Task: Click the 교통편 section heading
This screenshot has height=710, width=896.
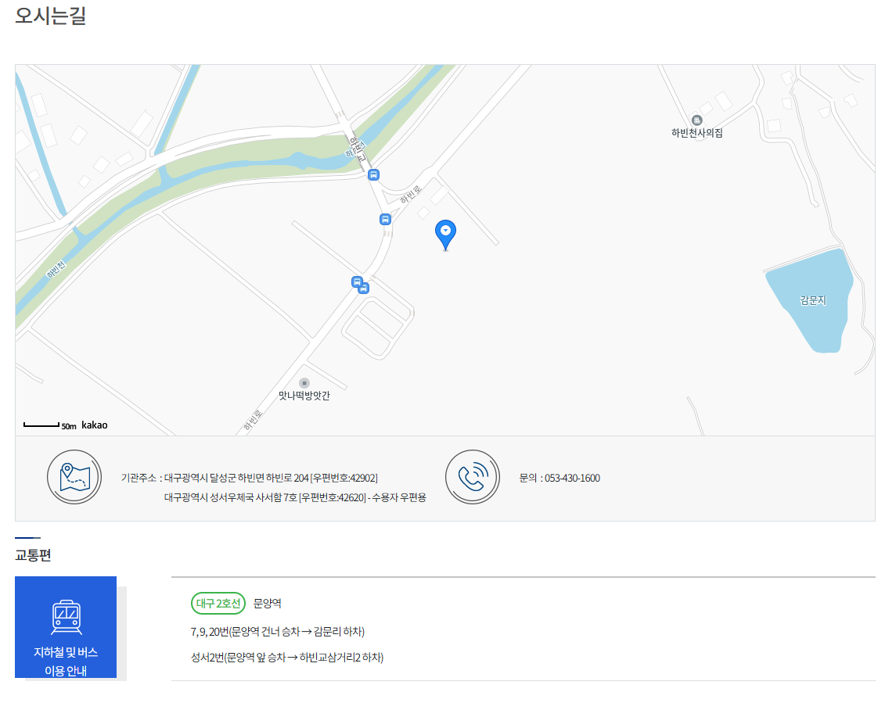Action: click(x=33, y=555)
